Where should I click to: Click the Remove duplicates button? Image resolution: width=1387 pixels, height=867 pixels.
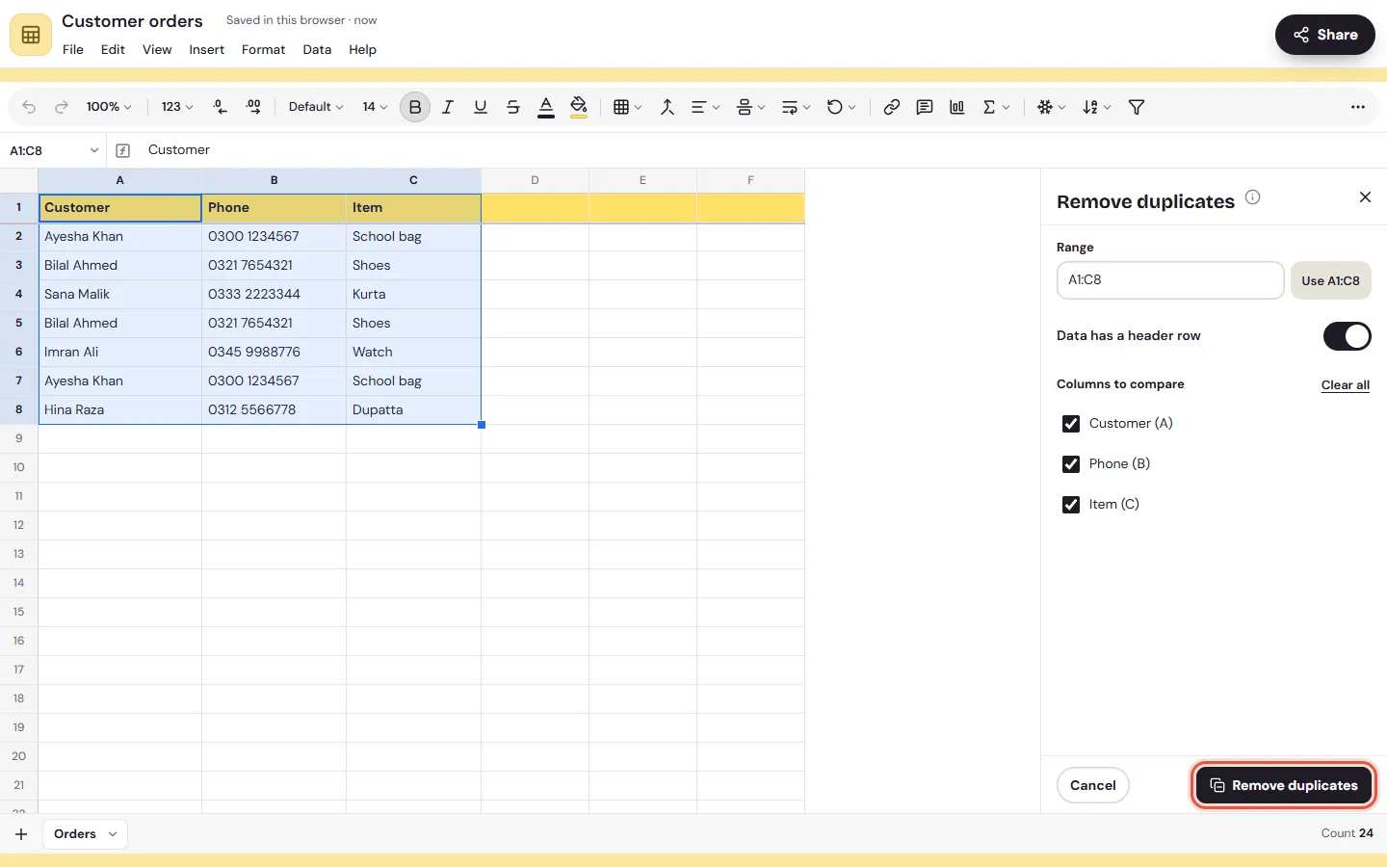coord(1284,785)
